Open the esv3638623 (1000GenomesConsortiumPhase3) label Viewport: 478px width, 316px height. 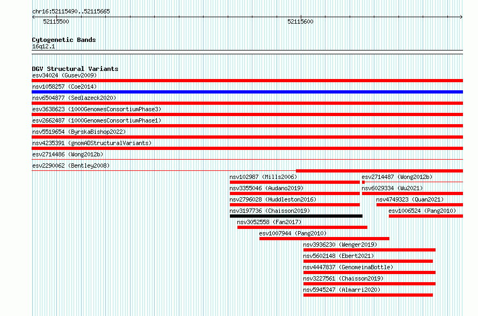point(97,109)
